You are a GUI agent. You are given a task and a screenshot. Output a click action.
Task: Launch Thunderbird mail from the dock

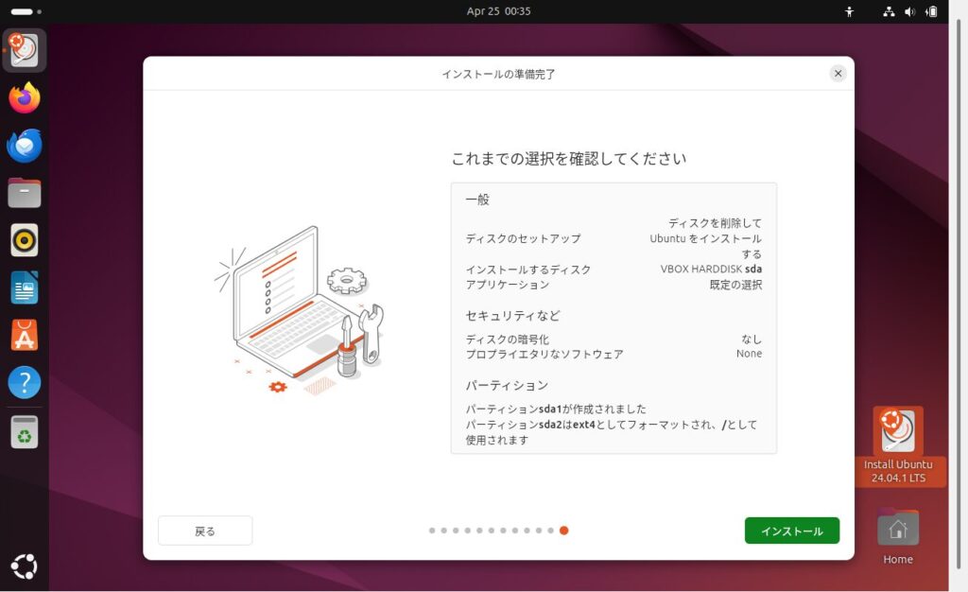click(x=24, y=146)
